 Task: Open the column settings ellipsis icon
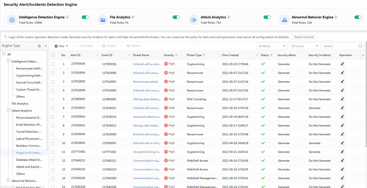[x=363, y=55]
